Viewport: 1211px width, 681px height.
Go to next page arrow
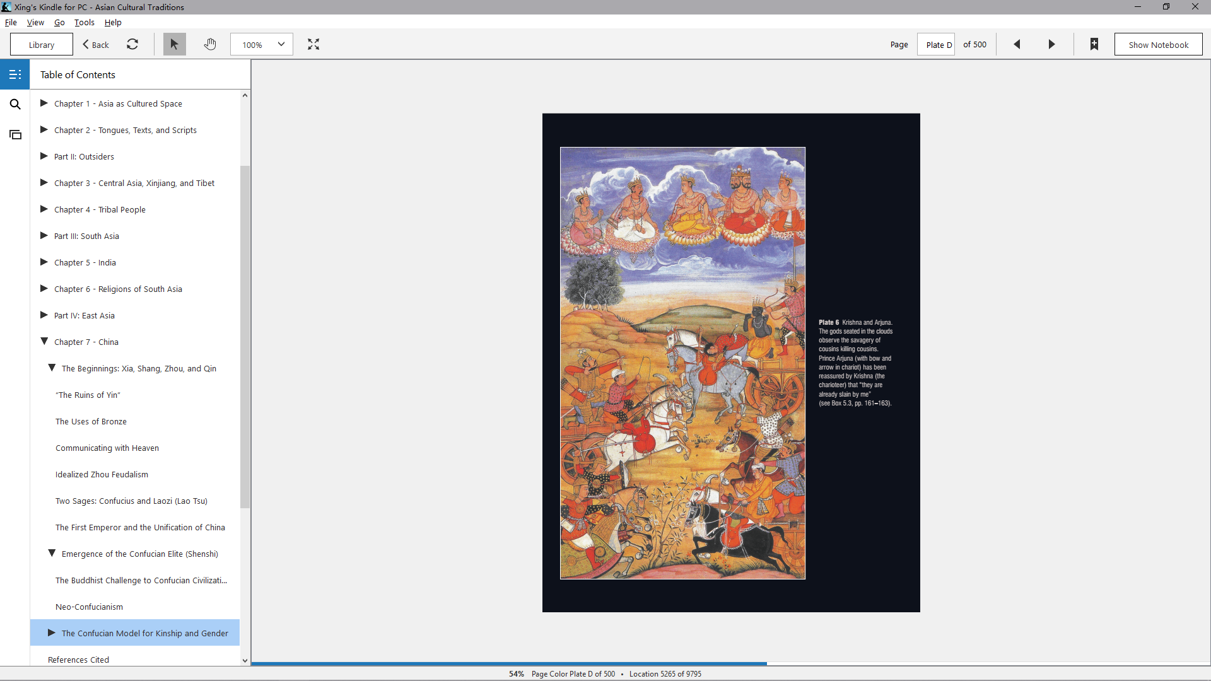pyautogui.click(x=1051, y=44)
